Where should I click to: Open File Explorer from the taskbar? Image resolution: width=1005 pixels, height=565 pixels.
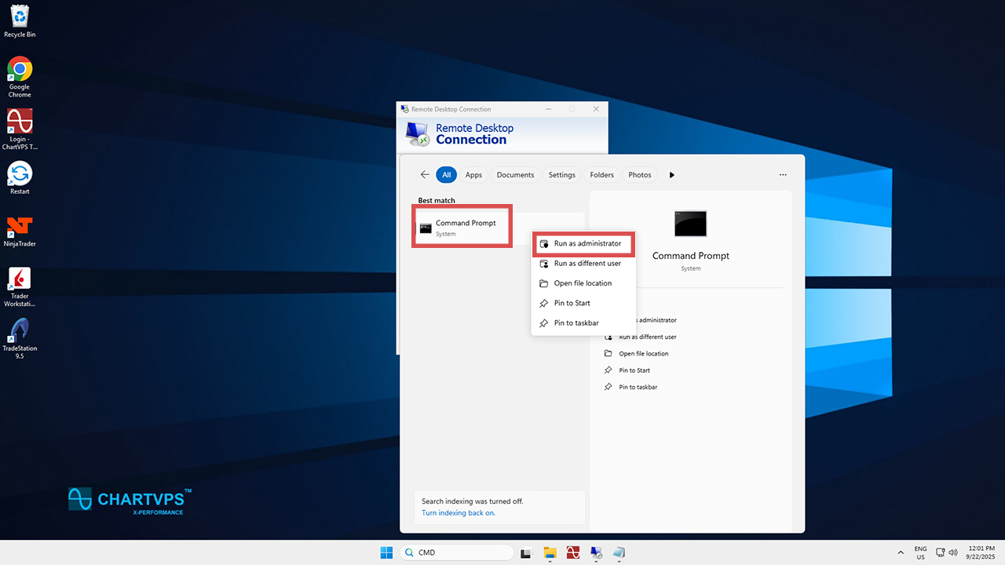pyautogui.click(x=550, y=552)
